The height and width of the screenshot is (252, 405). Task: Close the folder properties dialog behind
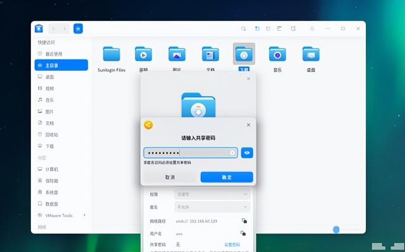249,78
